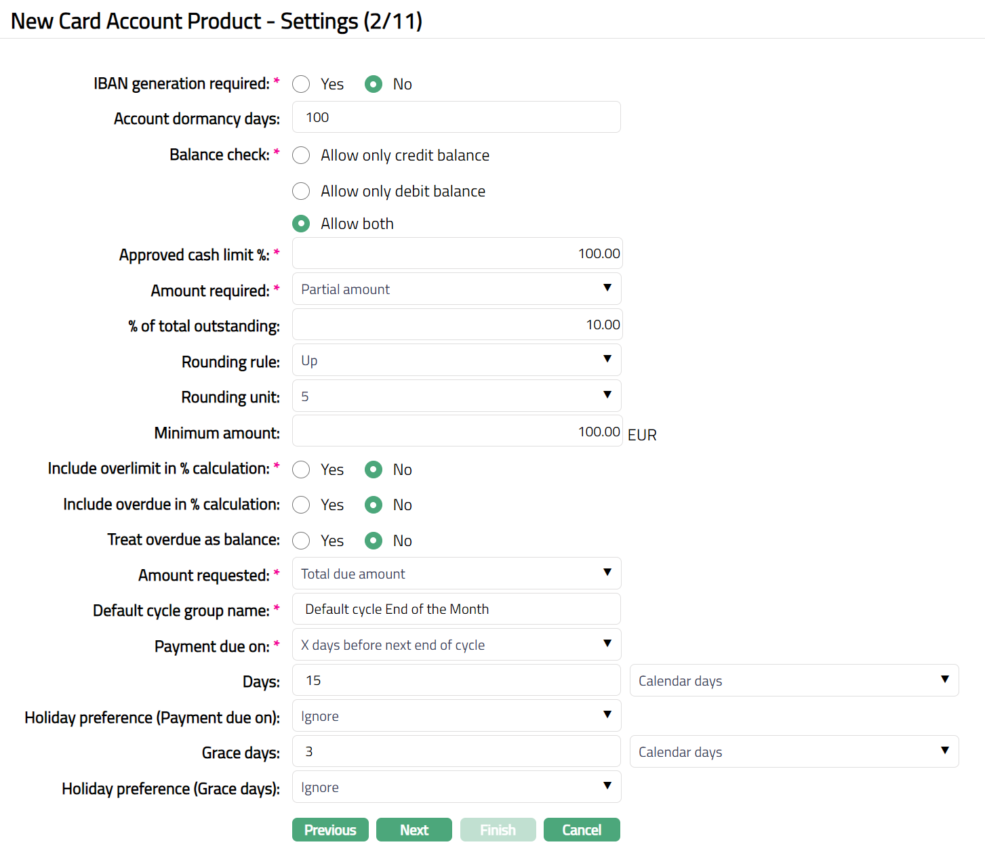Image resolution: width=985 pixels, height=853 pixels.
Task: Expand the Rounding rule dropdown
Action: click(456, 360)
